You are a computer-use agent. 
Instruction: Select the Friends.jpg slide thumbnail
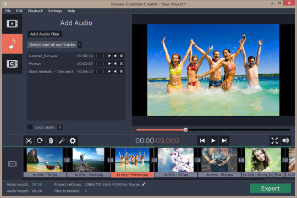point(132,160)
